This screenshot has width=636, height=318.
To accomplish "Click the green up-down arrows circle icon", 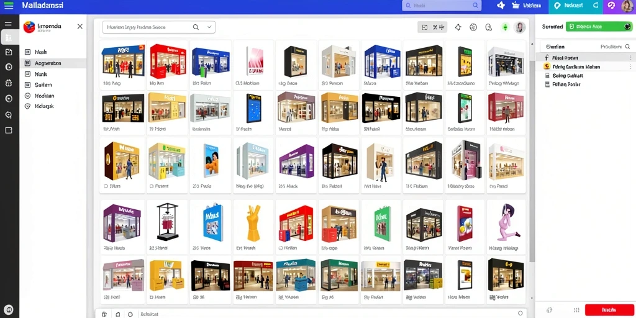I will click(x=505, y=27).
